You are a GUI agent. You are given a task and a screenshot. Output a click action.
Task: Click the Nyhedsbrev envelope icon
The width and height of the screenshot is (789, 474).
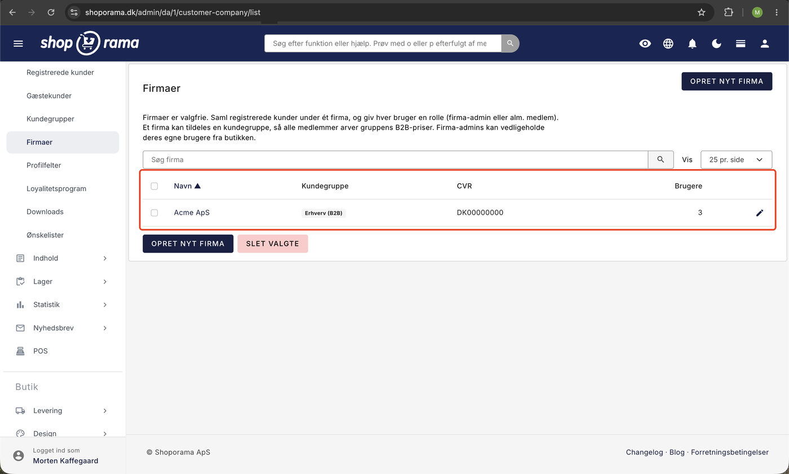(x=20, y=327)
